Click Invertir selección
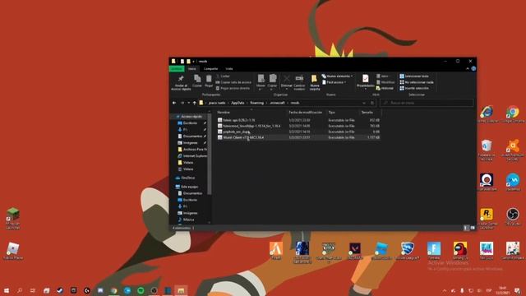The image size is (526, 296). [x=414, y=88]
